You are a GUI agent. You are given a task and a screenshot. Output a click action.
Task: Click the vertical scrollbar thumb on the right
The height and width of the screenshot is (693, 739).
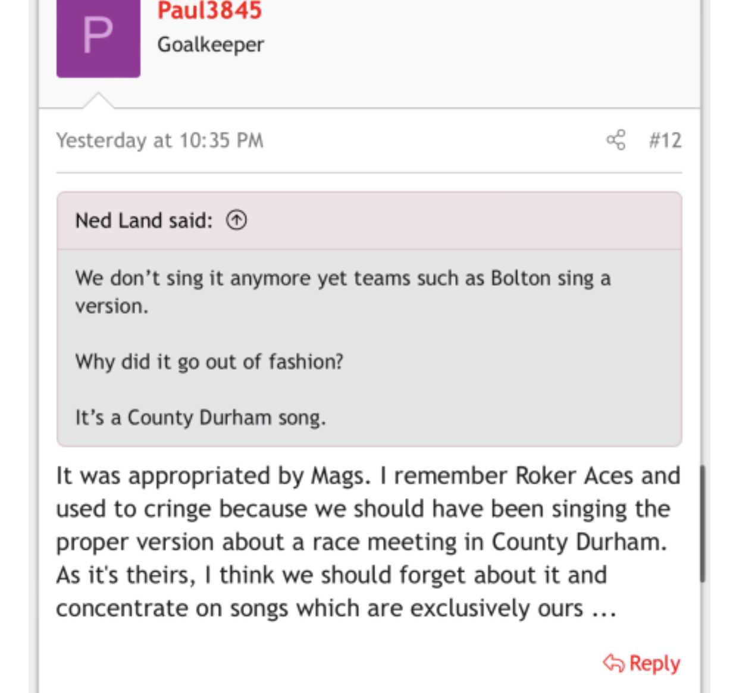tap(702, 523)
